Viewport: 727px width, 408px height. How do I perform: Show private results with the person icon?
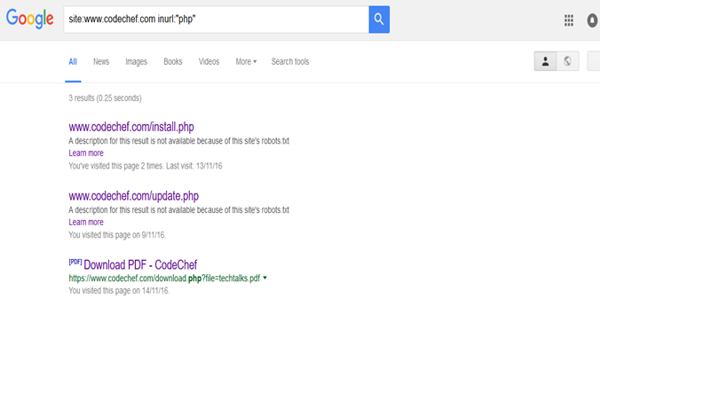tap(545, 61)
